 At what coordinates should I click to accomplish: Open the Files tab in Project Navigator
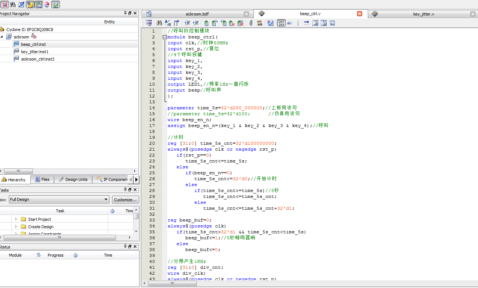click(x=42, y=179)
